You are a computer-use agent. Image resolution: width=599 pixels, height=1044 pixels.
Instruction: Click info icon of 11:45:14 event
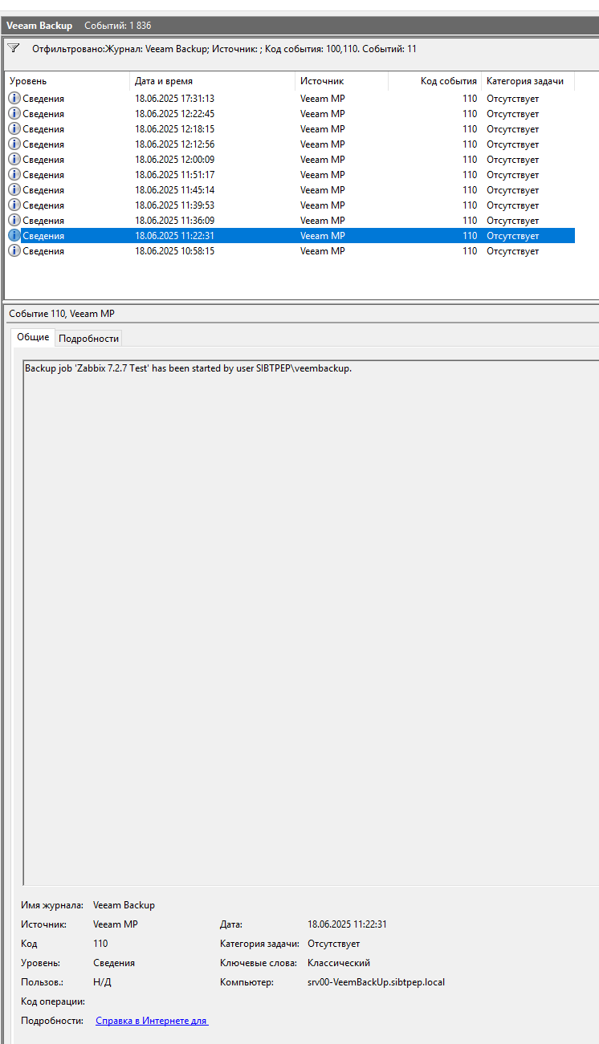tap(14, 189)
